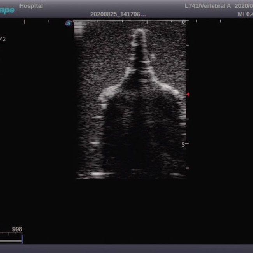Select the L741/Vertebral A preset label
This screenshot has width=253, height=253.
(x=208, y=6)
